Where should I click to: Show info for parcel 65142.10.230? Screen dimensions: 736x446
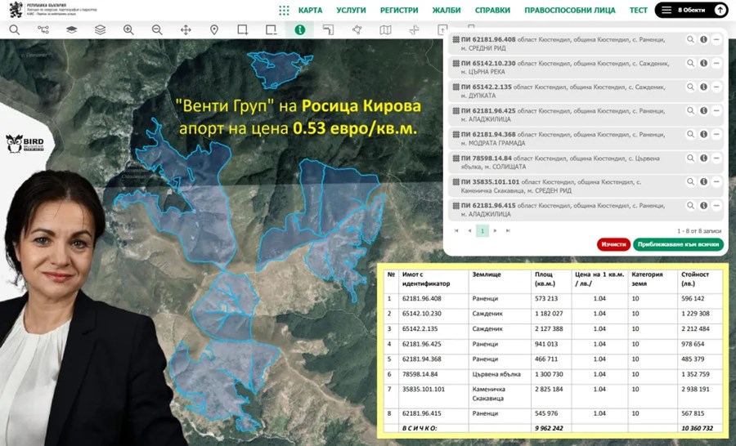703,63
